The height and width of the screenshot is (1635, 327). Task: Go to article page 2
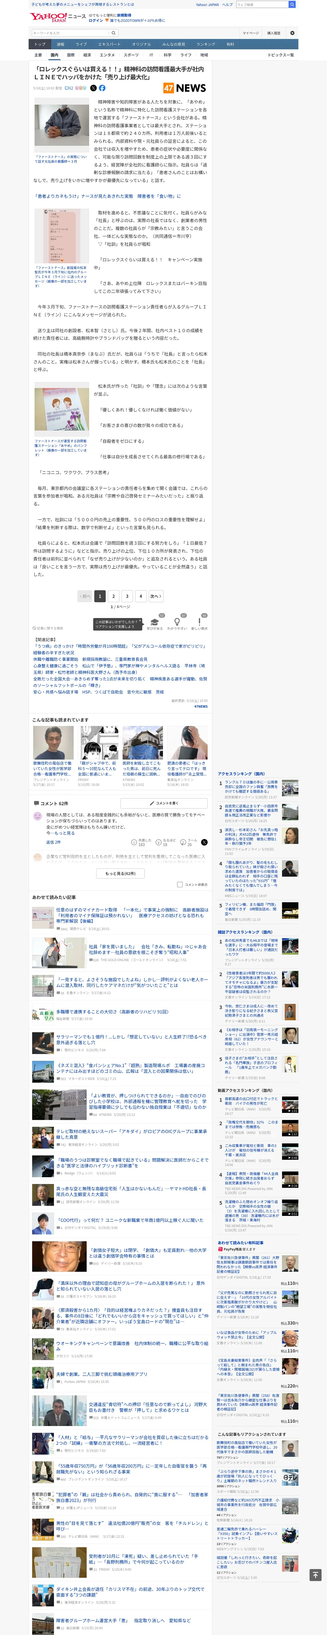click(x=114, y=596)
